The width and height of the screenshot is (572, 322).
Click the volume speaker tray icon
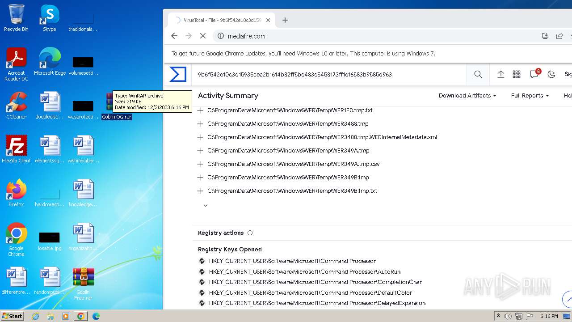(508, 316)
